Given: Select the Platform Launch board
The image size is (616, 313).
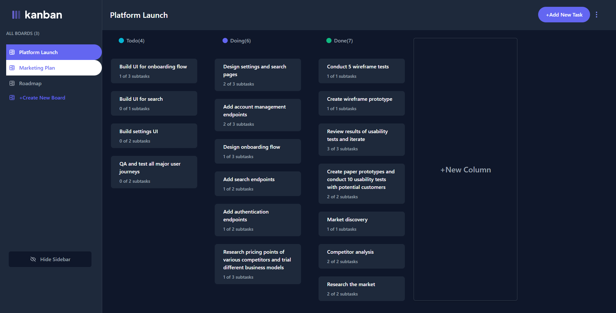Looking at the screenshot, I should tap(38, 52).
